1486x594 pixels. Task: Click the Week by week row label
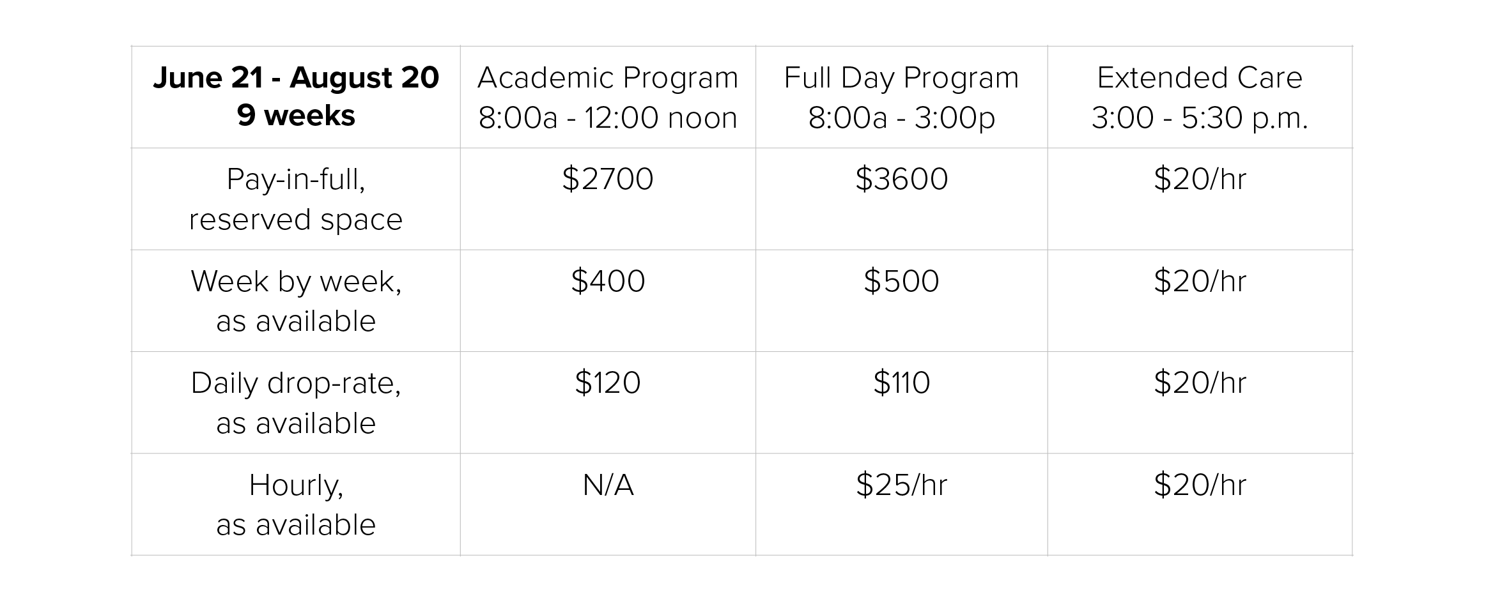coord(296,301)
